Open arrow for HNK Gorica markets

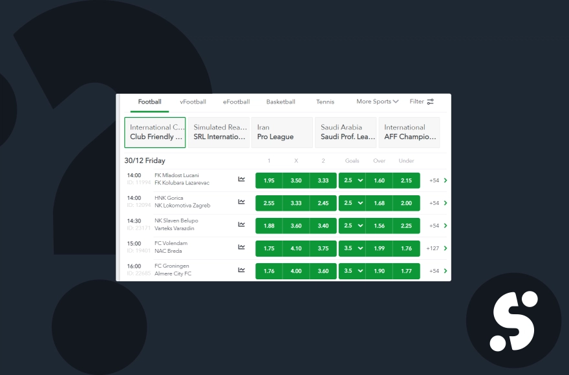click(446, 203)
